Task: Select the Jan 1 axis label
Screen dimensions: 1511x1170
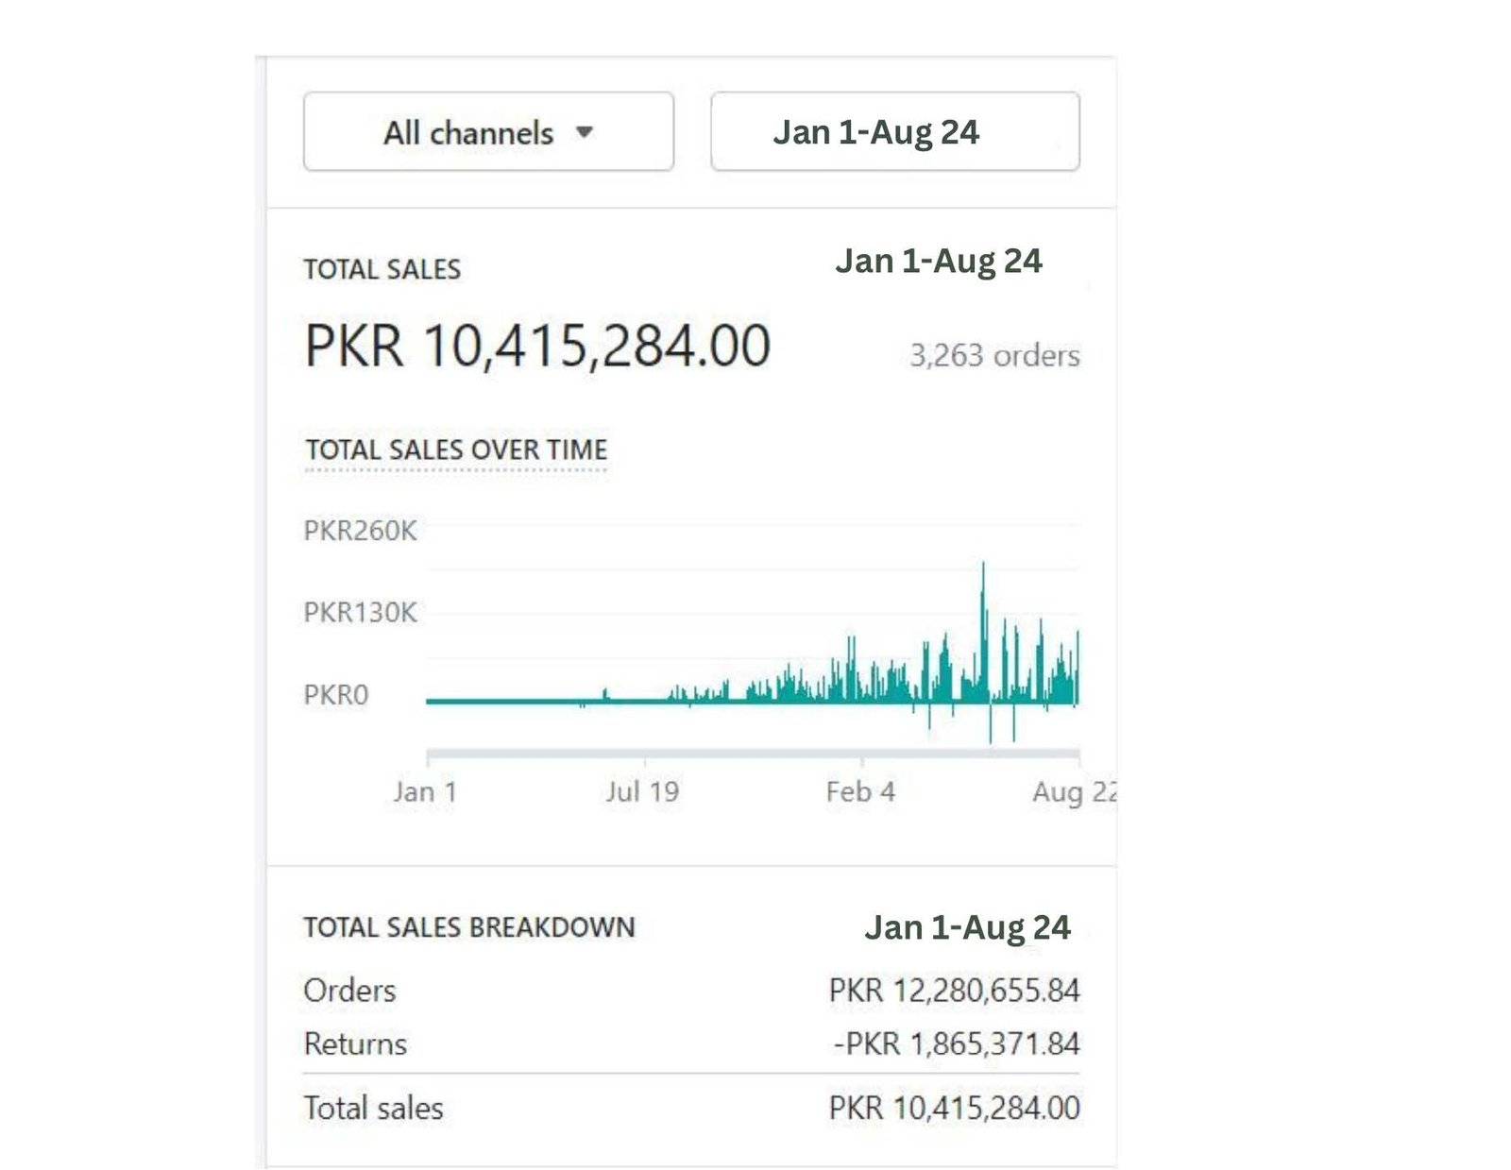Action: 425,791
